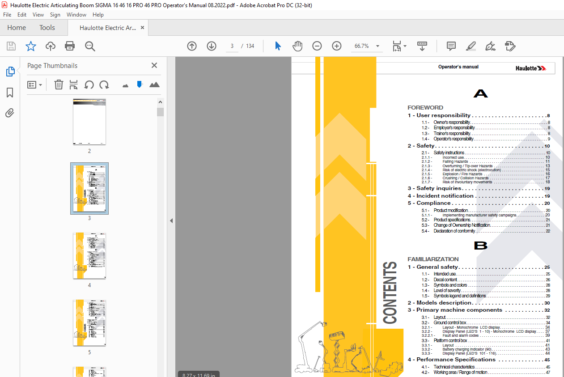Click the stamp/request signature icon
Image resolution: width=564 pixels, height=377 pixels.
510,46
